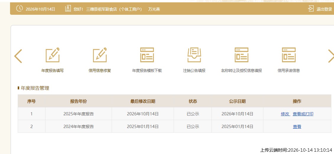Select the 名称转让及授权信息填报 icon

tap(242, 55)
